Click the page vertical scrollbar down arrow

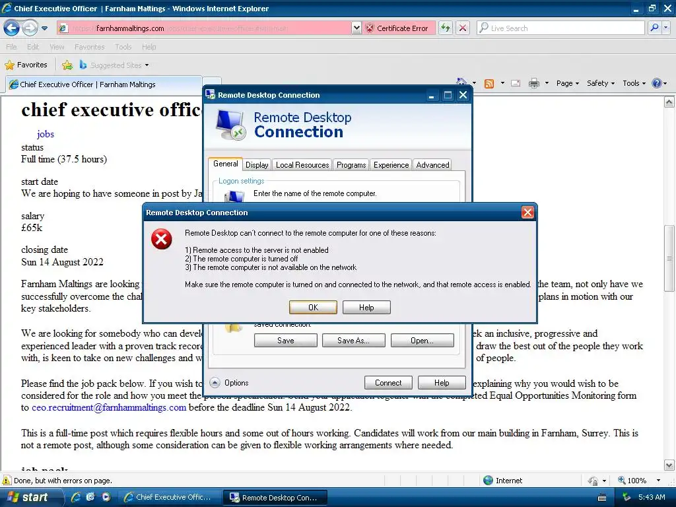tap(669, 465)
